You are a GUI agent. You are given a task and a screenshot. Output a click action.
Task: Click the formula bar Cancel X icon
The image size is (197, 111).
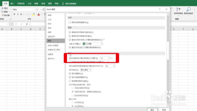point(16,24)
